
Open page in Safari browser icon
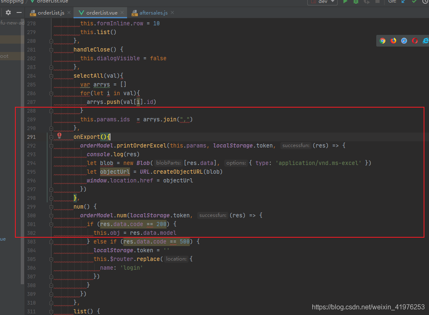(x=404, y=41)
